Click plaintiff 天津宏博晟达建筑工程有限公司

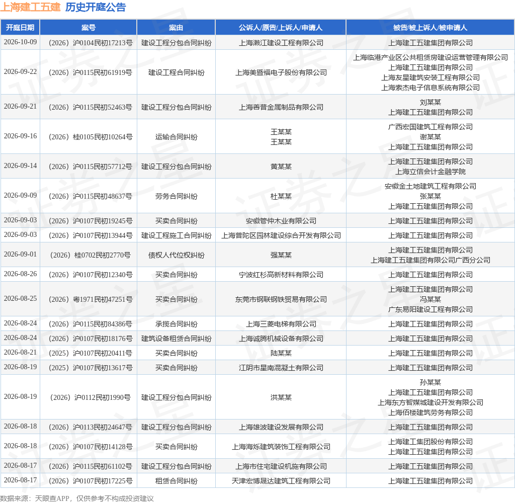point(281,481)
